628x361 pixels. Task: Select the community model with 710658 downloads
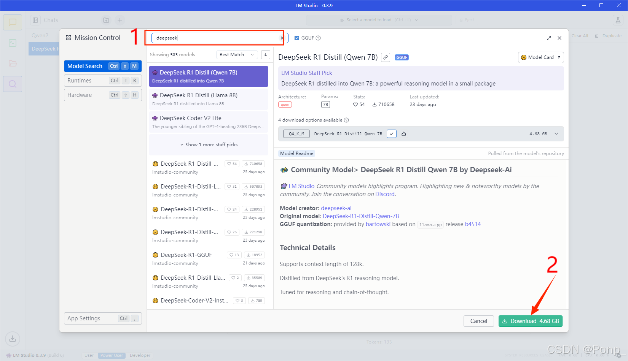pyautogui.click(x=209, y=168)
